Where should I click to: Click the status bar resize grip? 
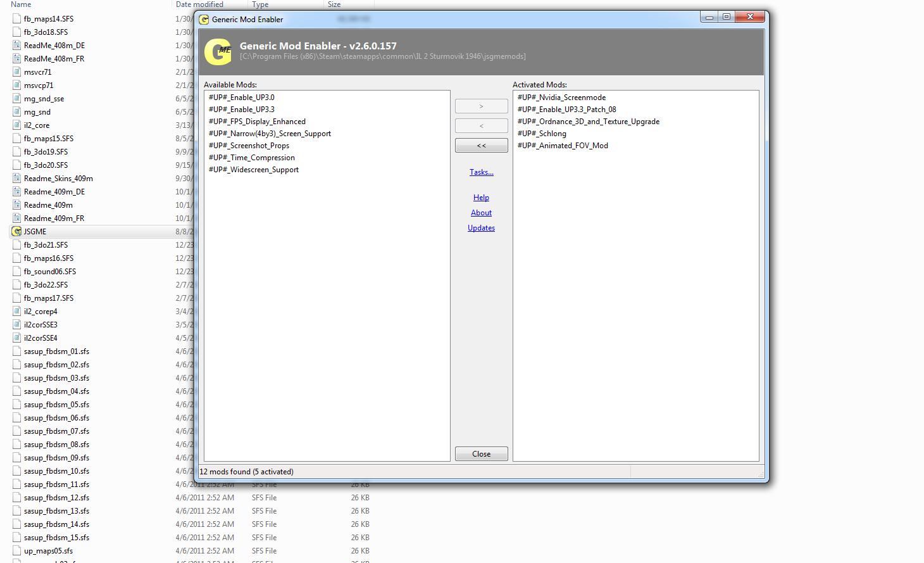761,474
